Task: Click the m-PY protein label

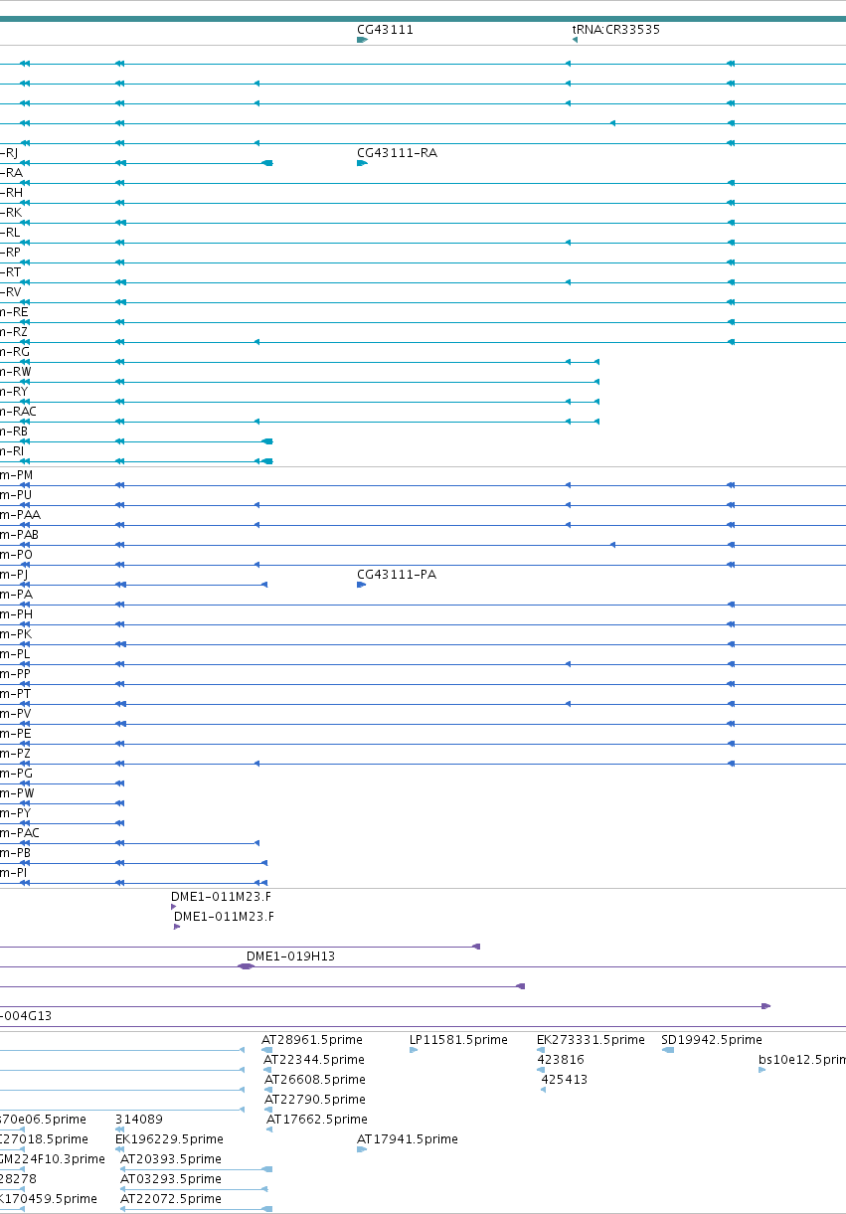Action: [16, 813]
